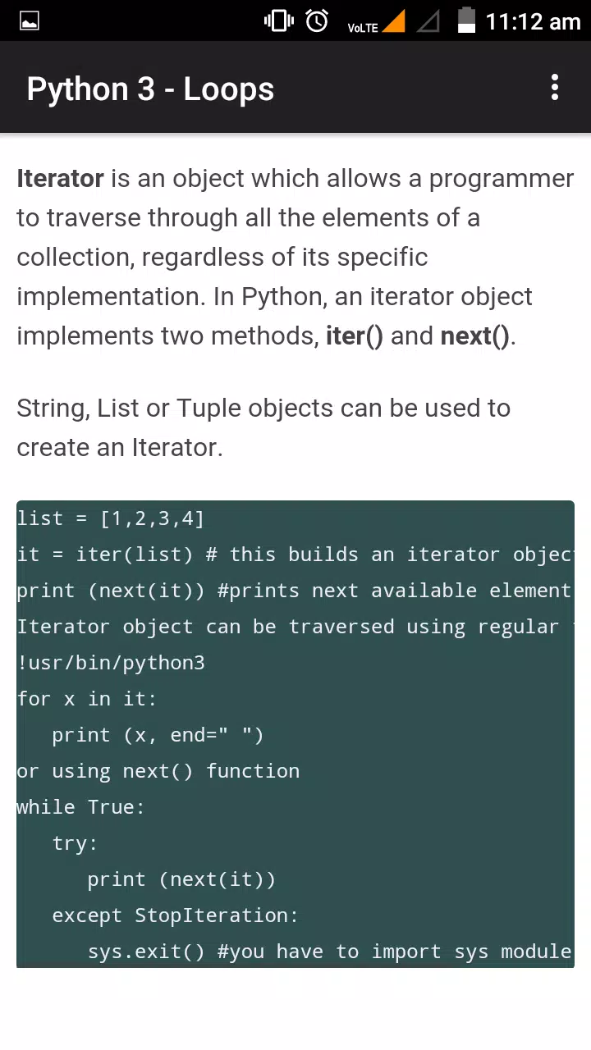Tap the 'Python 3 - Loops' title
Image resolution: width=591 pixels, height=1050 pixels.
point(150,89)
